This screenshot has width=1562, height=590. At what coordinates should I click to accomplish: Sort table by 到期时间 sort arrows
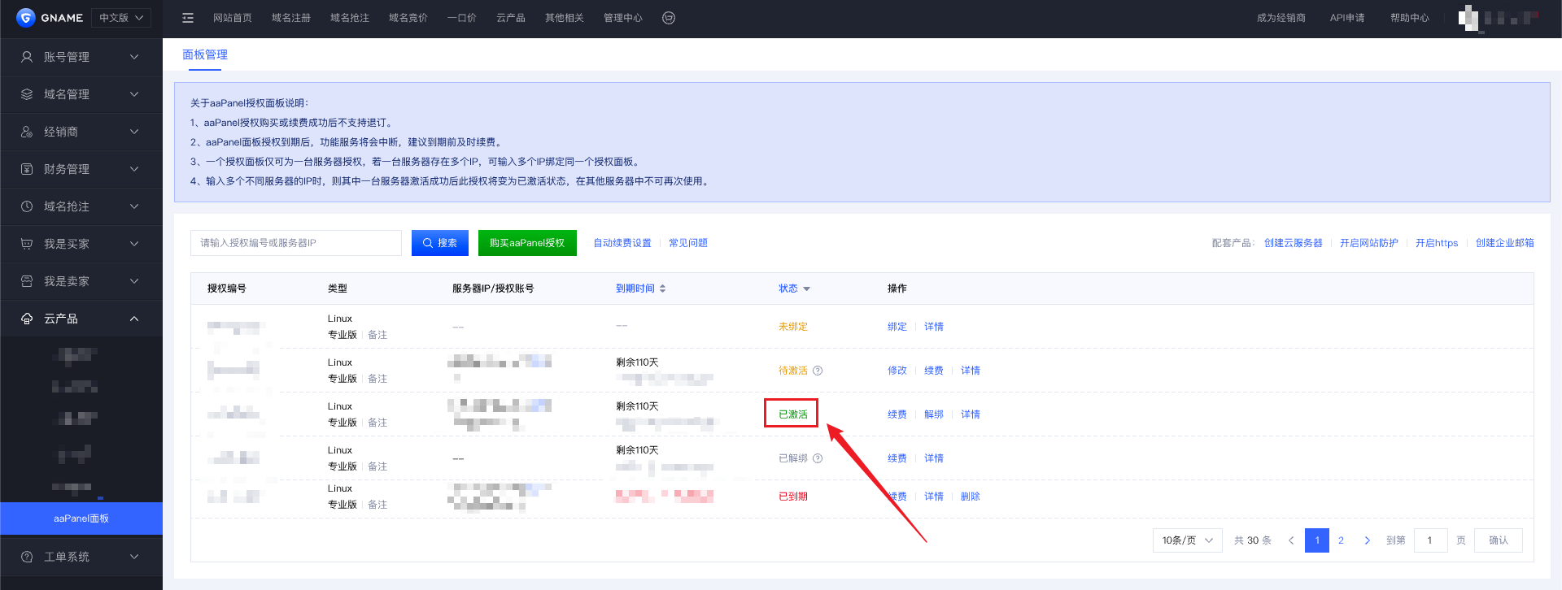(x=662, y=288)
